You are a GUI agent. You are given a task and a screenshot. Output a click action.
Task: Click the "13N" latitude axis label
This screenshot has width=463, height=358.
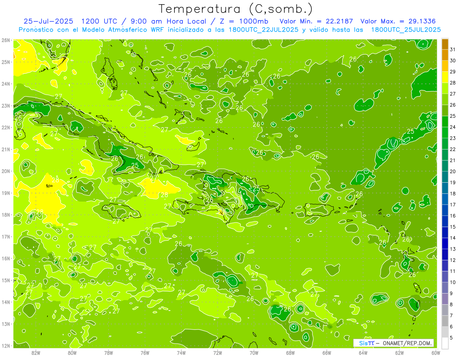tap(5, 324)
